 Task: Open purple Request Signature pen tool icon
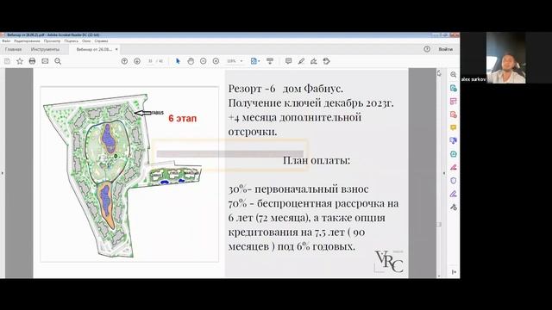(x=454, y=194)
